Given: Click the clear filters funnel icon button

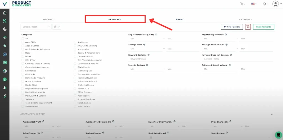Looking at the screenshot, I should [248, 27].
